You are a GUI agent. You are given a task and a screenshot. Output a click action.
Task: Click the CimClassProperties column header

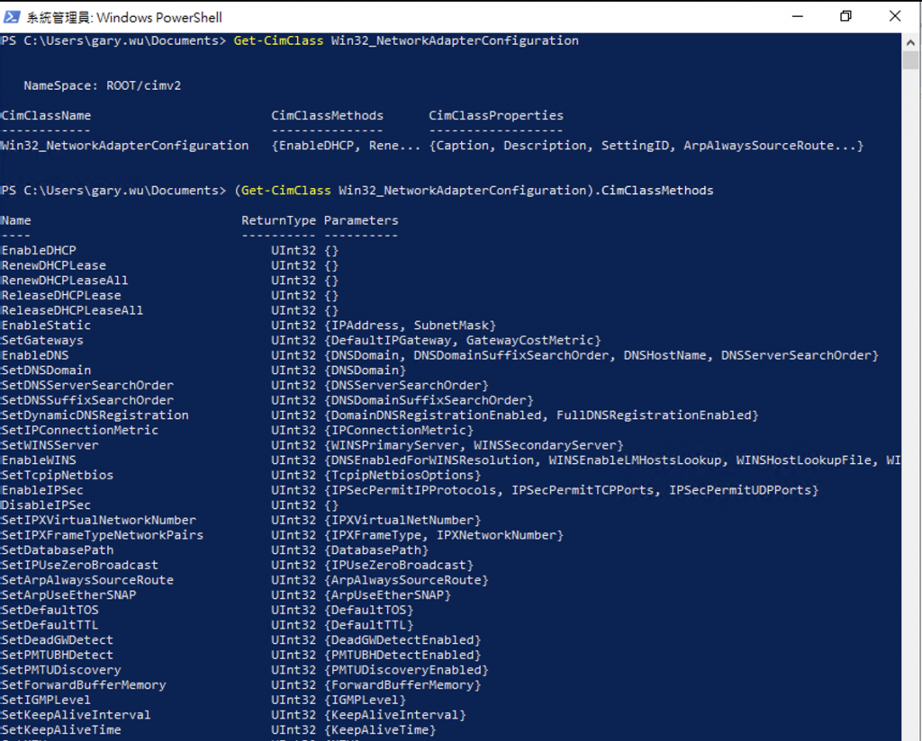(x=496, y=116)
